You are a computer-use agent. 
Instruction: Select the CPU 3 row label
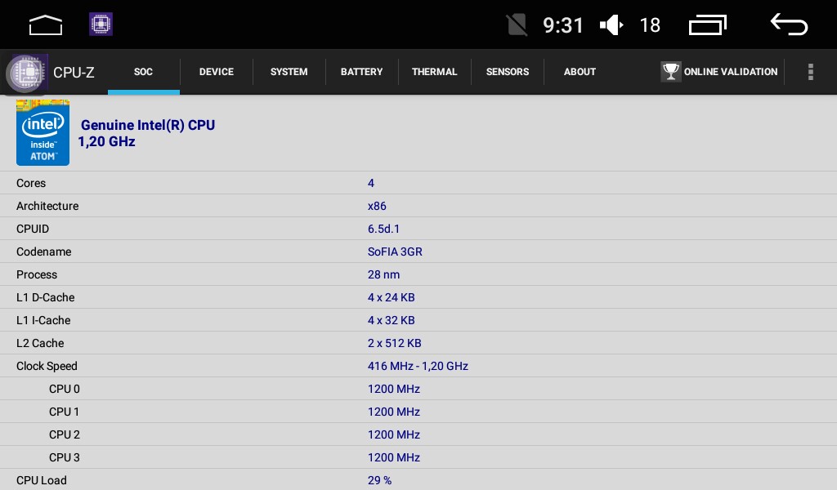pos(64,457)
